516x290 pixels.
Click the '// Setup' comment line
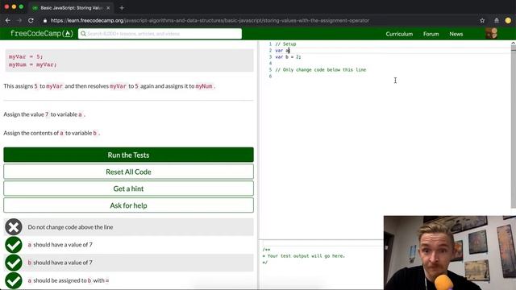285,43
